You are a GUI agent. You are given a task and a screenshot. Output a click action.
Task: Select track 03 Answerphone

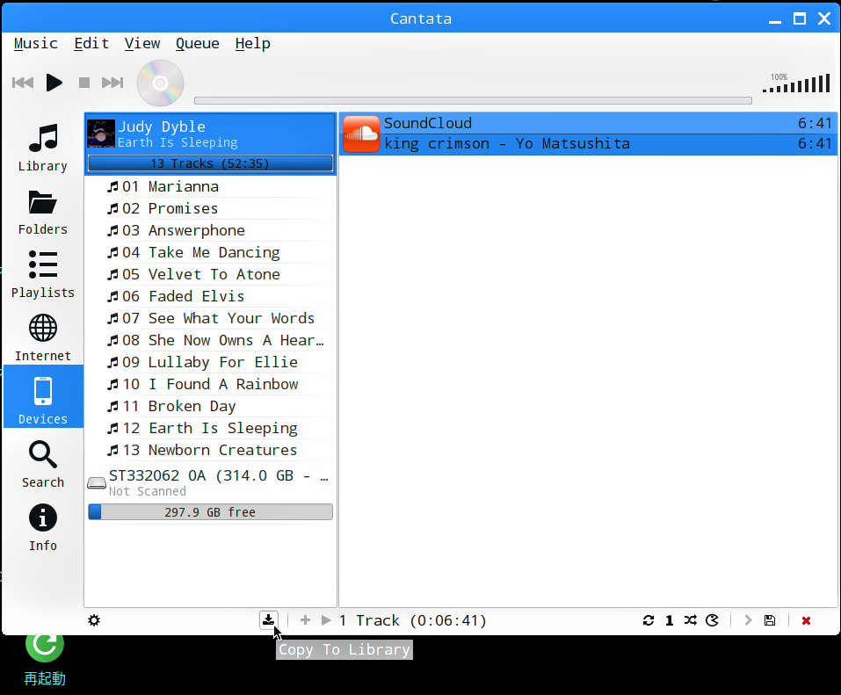(x=210, y=230)
